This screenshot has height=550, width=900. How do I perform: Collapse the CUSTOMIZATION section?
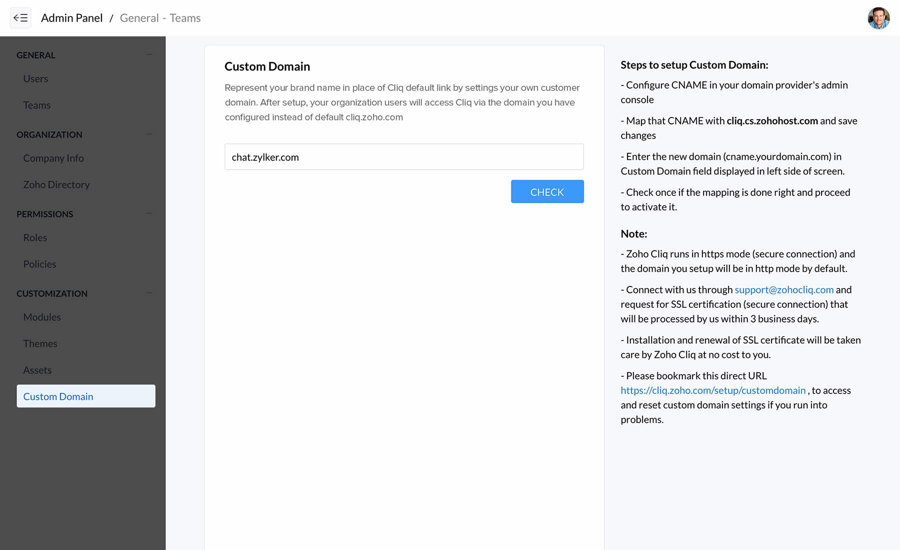click(149, 293)
